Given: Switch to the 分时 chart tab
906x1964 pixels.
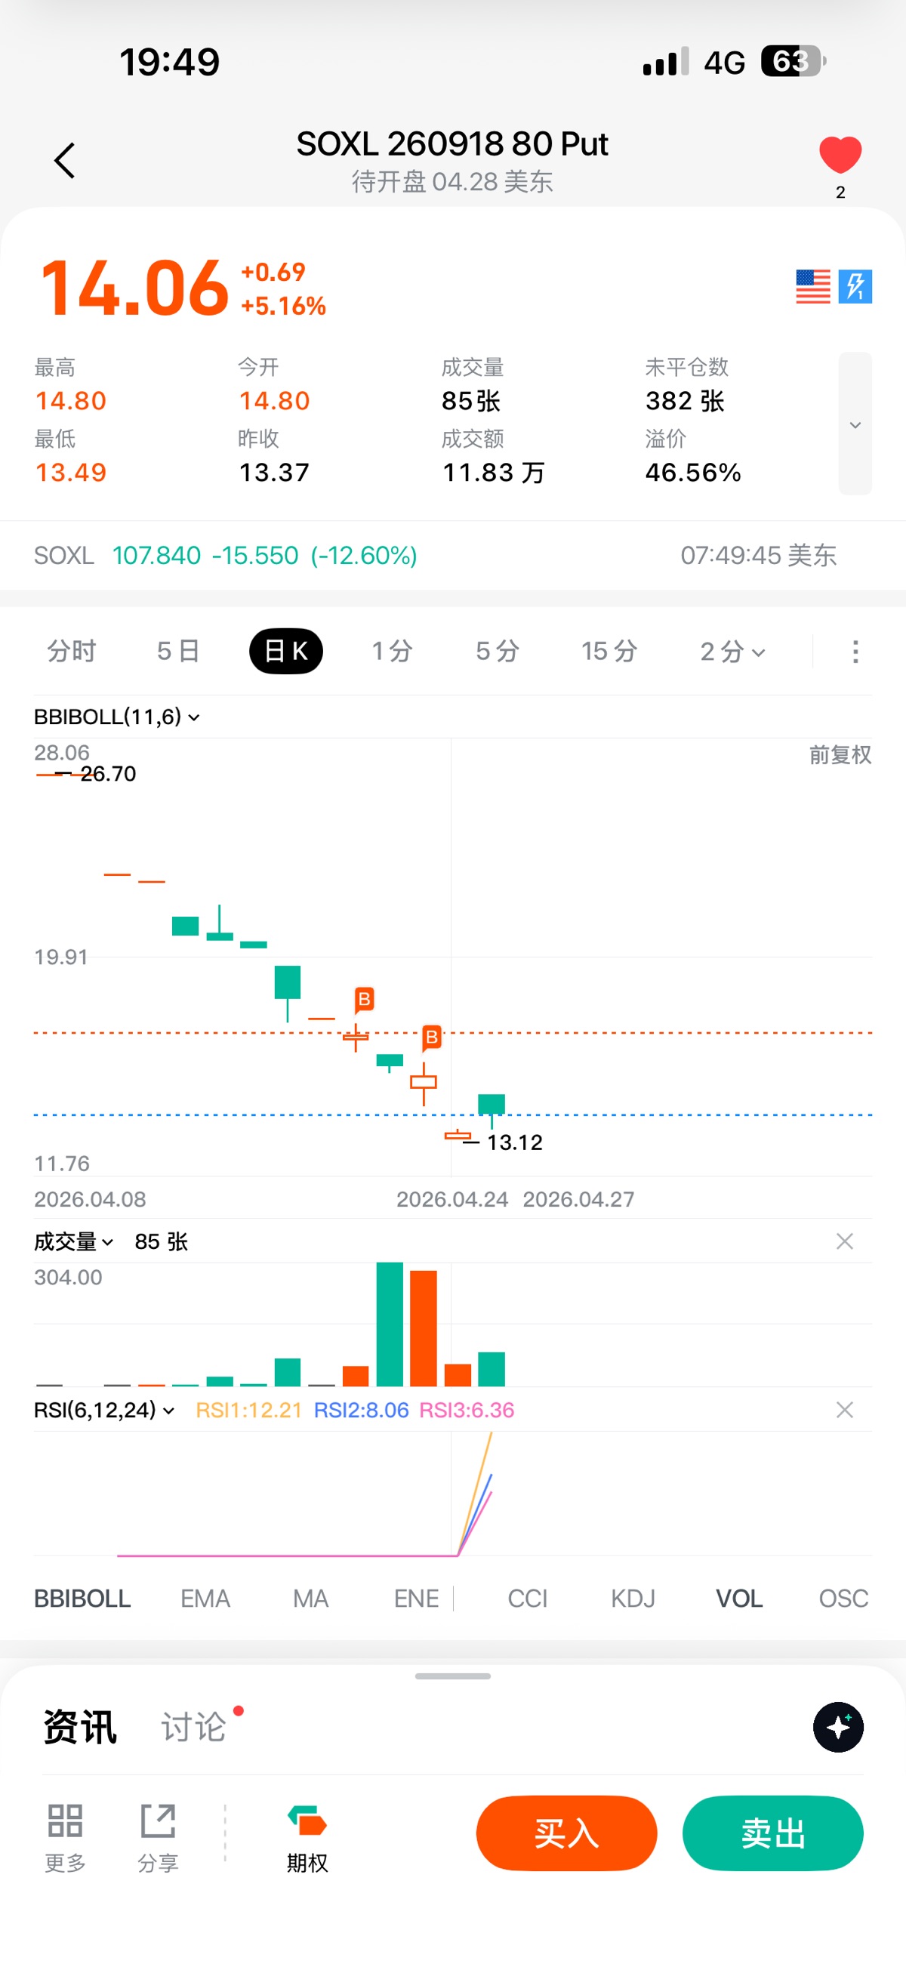Looking at the screenshot, I should pyautogui.click(x=72, y=652).
